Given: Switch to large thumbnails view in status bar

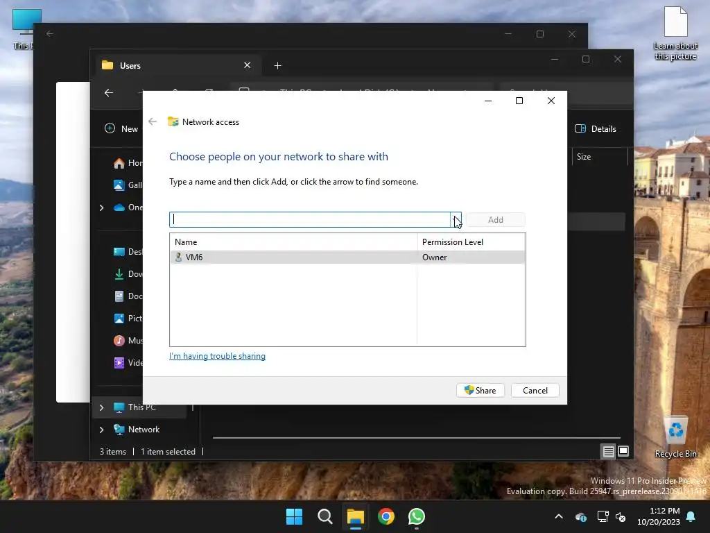Looking at the screenshot, I should (623, 451).
